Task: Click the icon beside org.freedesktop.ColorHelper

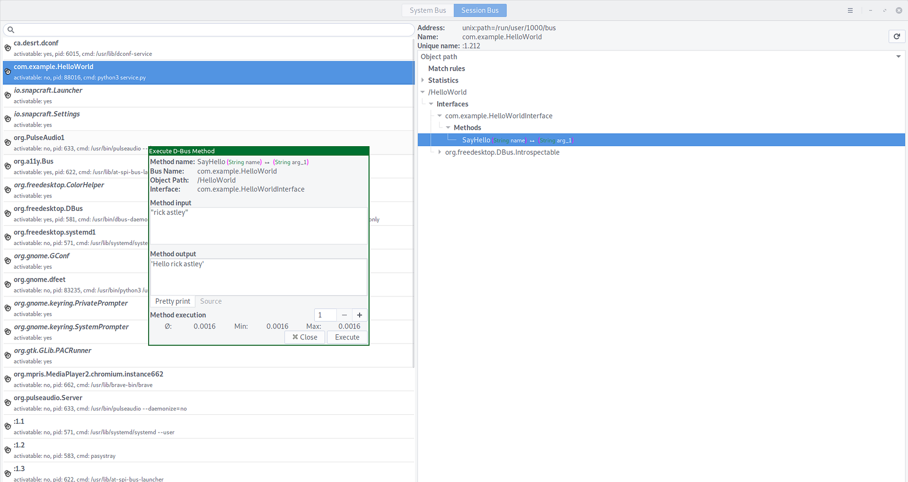Action: coord(8,190)
